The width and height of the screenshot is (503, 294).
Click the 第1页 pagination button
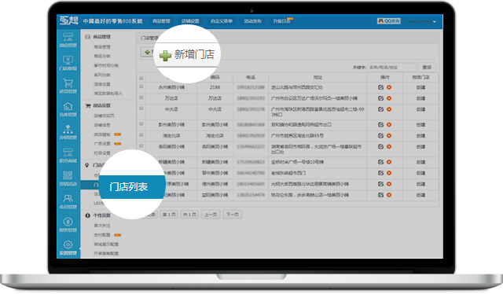pos(169,215)
